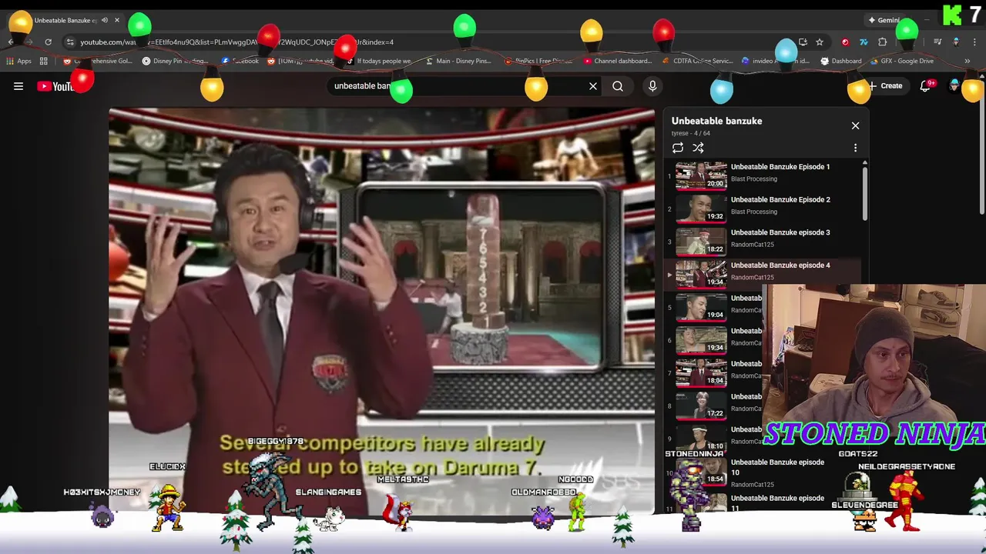Click the 18:10 playlist thumbnail
This screenshot has height=554, width=986.
(x=701, y=438)
